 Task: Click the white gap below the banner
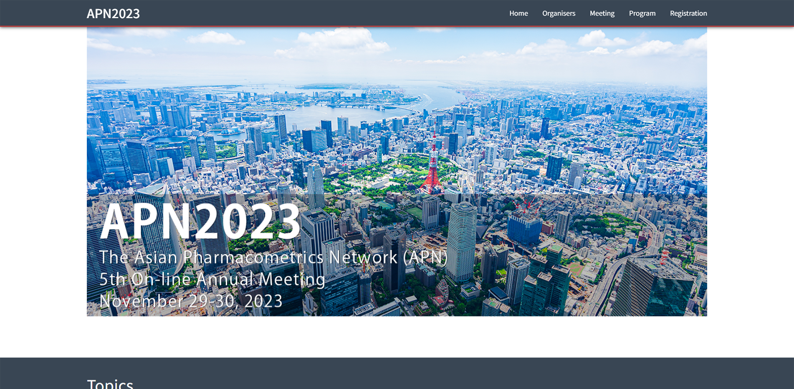point(397,336)
